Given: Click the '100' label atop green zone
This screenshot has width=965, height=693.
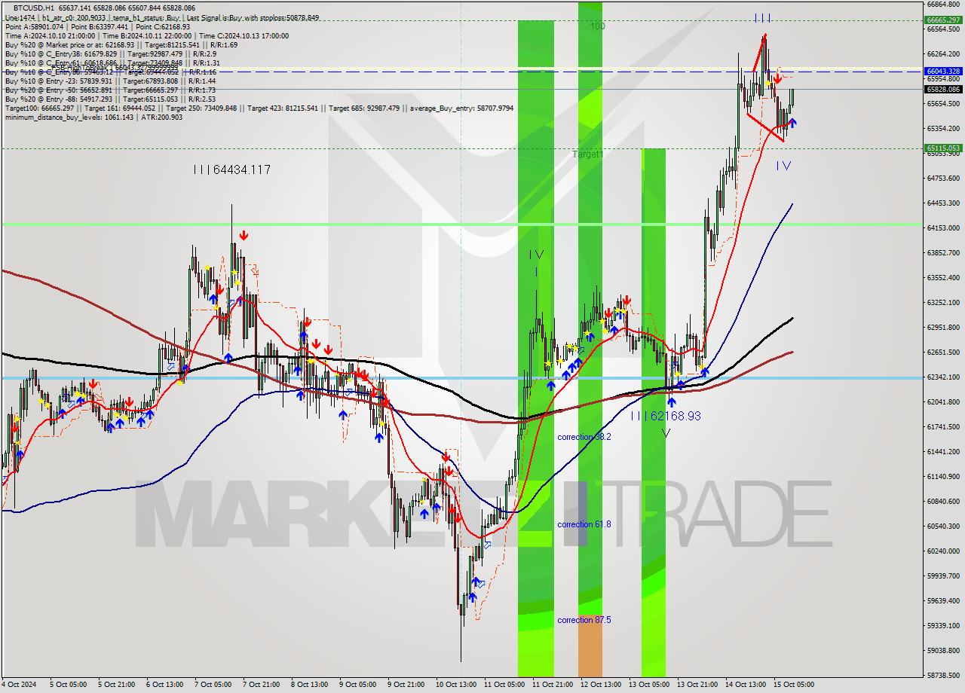Looking at the screenshot, I should tap(598, 26).
